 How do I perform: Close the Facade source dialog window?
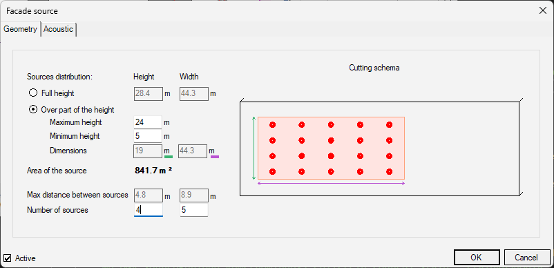point(543,10)
